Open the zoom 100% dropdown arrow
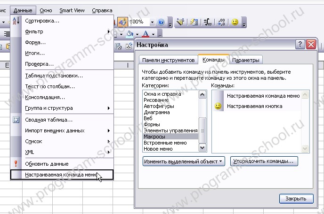 (152, 22)
